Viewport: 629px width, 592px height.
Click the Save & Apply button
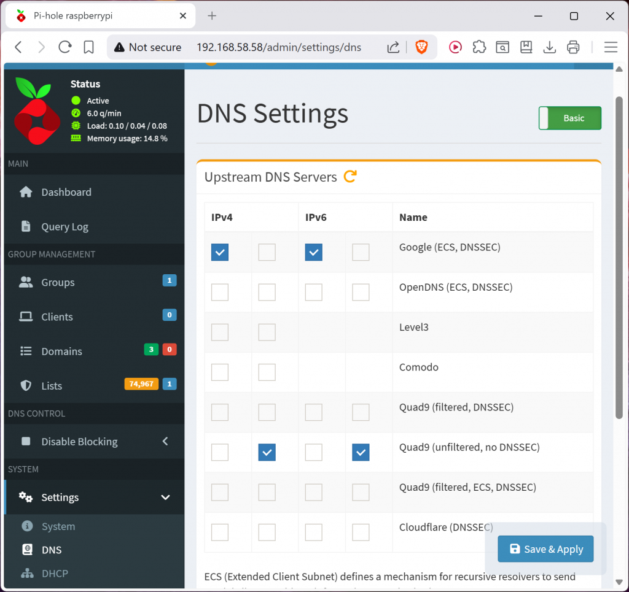(x=545, y=549)
